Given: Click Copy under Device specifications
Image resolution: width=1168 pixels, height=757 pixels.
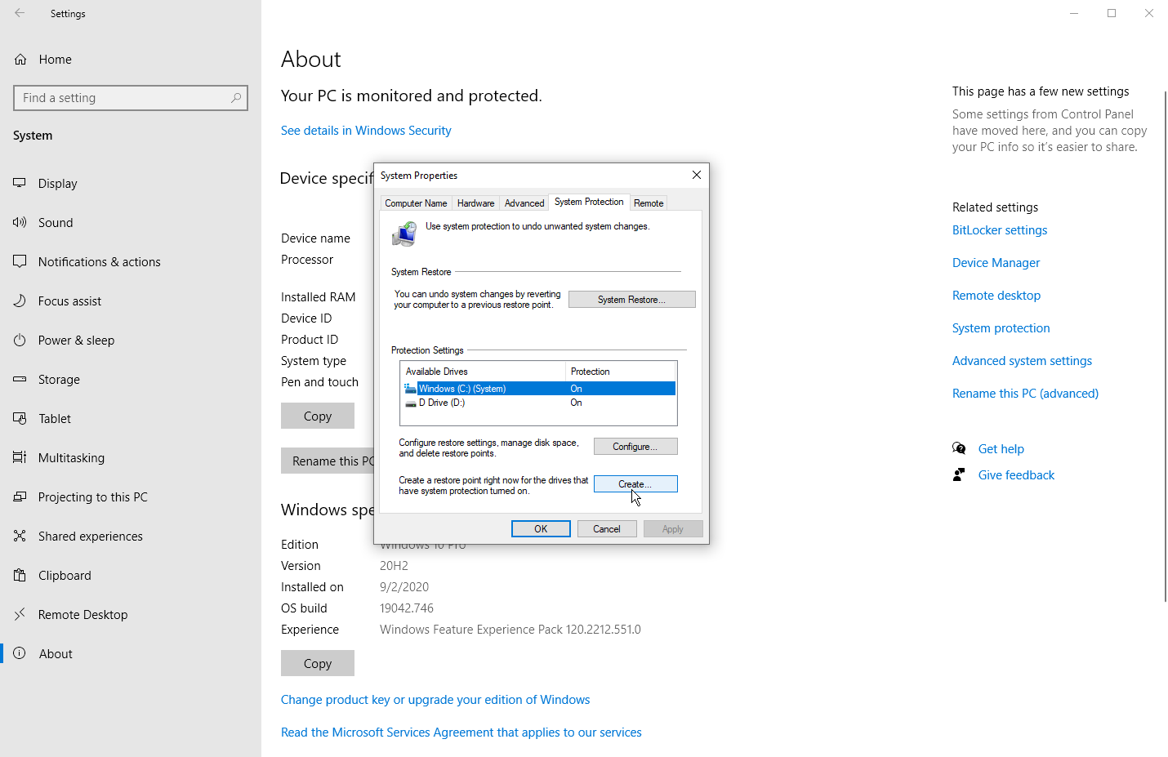Looking at the screenshot, I should pyautogui.click(x=318, y=416).
